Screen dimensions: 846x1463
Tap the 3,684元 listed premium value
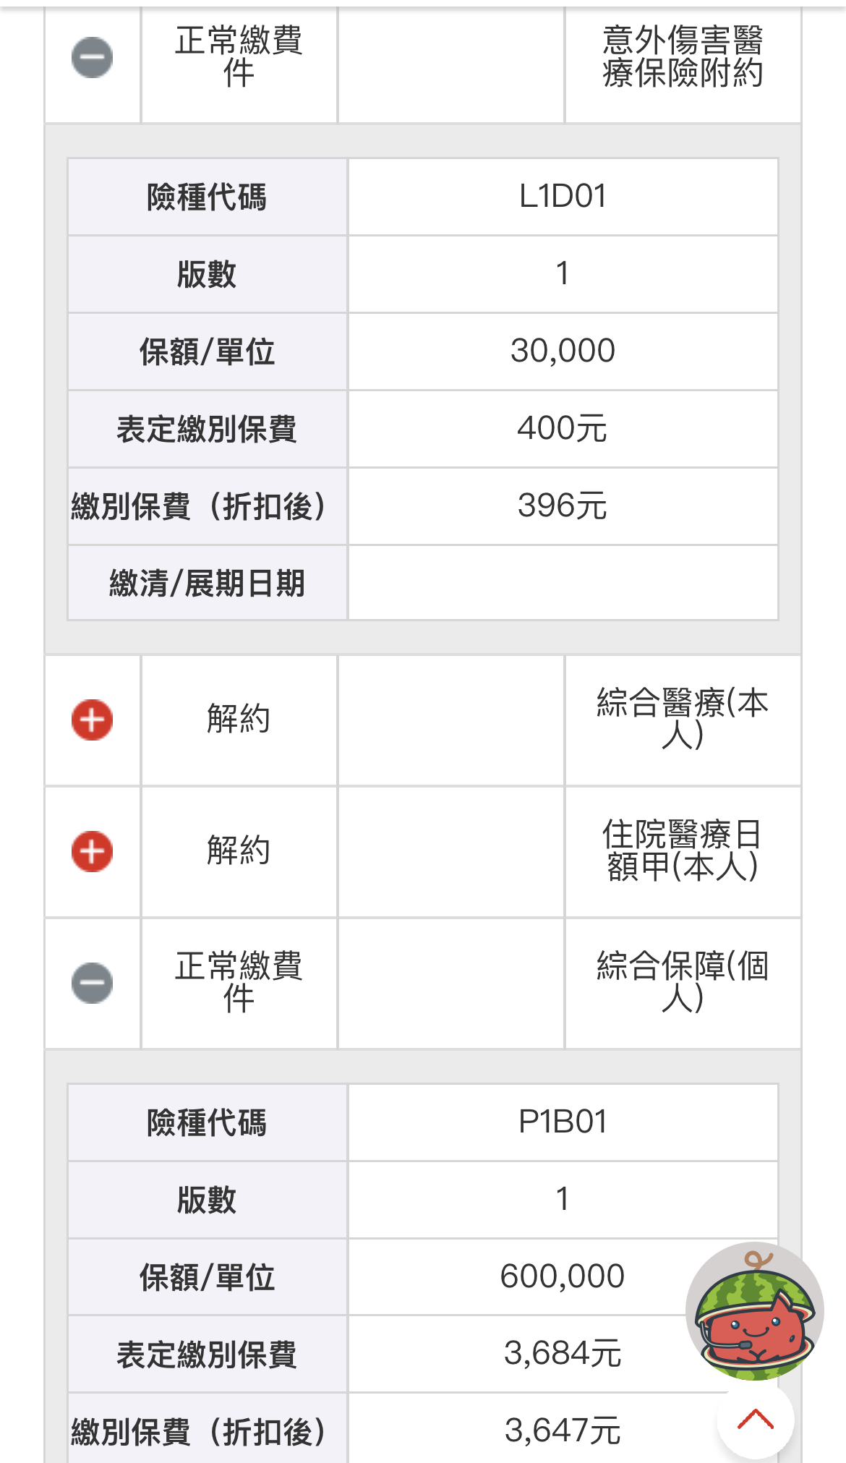pyautogui.click(x=563, y=1354)
